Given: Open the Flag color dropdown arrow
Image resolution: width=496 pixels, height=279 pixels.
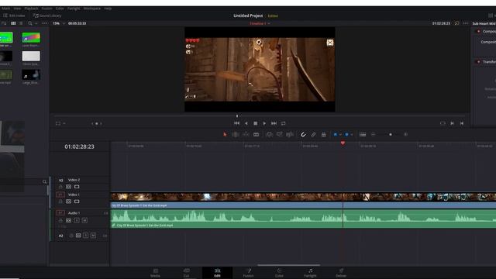Looking at the screenshot, I should click(x=340, y=134).
